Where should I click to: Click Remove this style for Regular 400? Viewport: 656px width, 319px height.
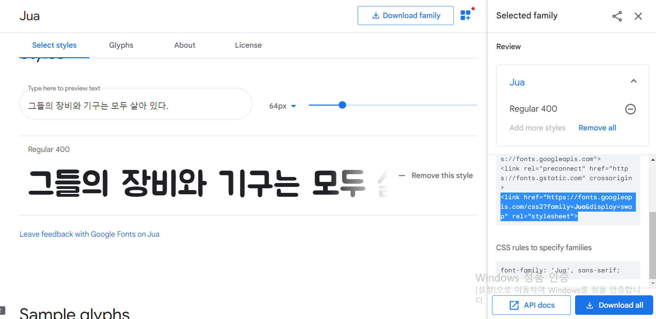click(x=442, y=176)
